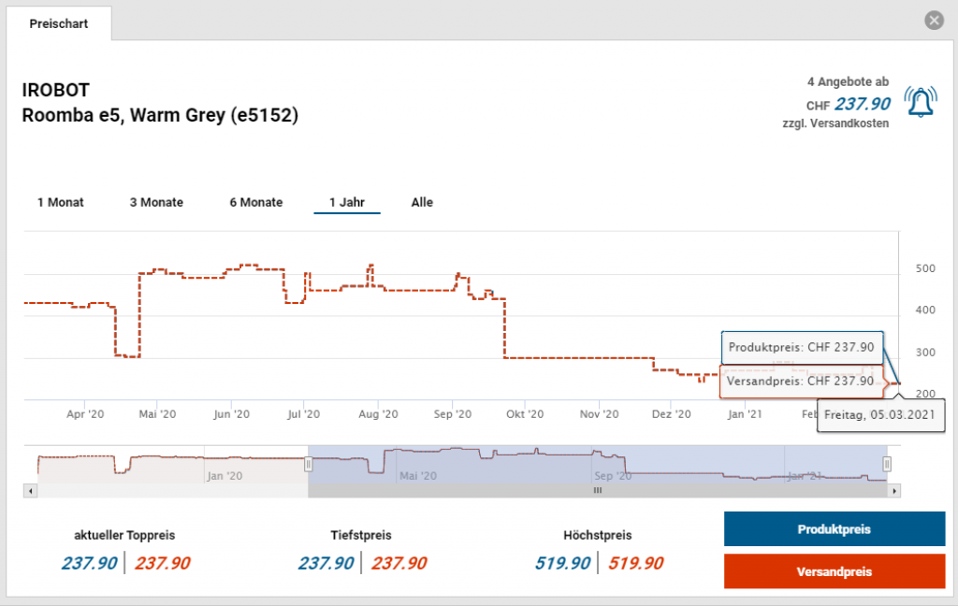
Task: Click the Mai '20 navigator label
Action: [x=418, y=476]
